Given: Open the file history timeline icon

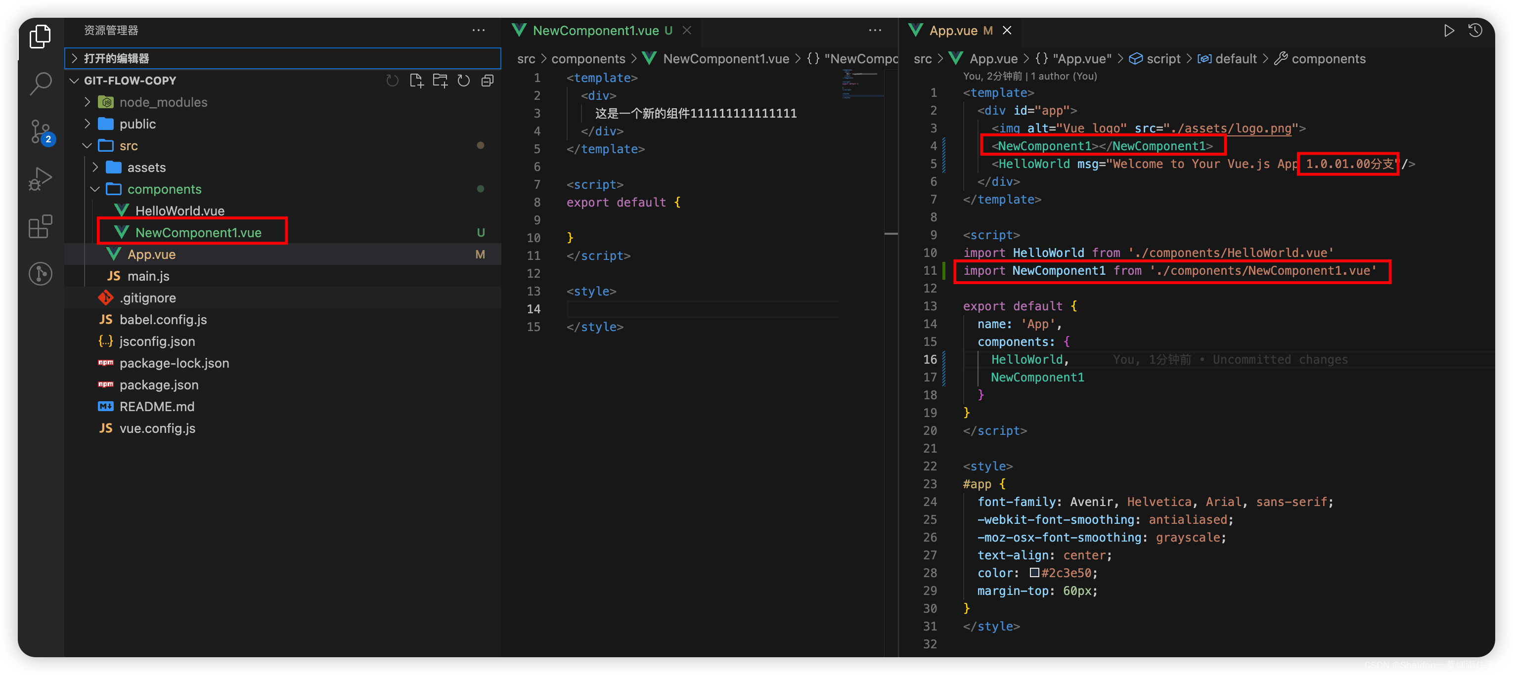Looking at the screenshot, I should [x=1475, y=31].
